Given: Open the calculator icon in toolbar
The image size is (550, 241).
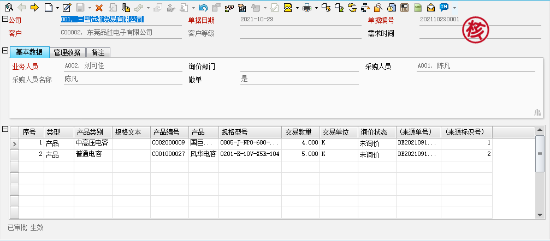Looking at the screenshot, I should click(x=404, y=8).
